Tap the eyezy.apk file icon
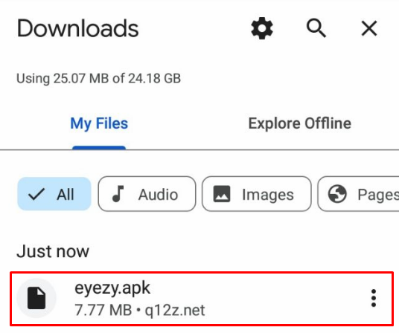Screen dimensions: 399x333 tap(36, 298)
